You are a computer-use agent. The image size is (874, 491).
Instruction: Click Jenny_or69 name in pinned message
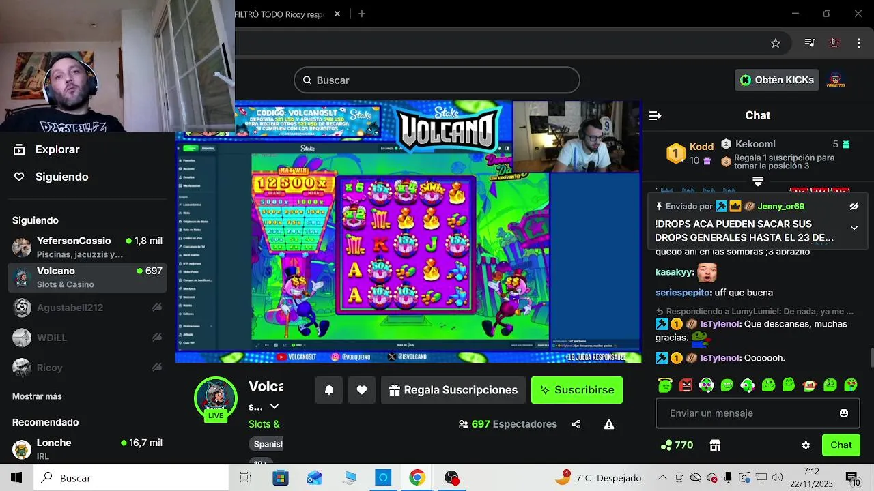(x=780, y=206)
